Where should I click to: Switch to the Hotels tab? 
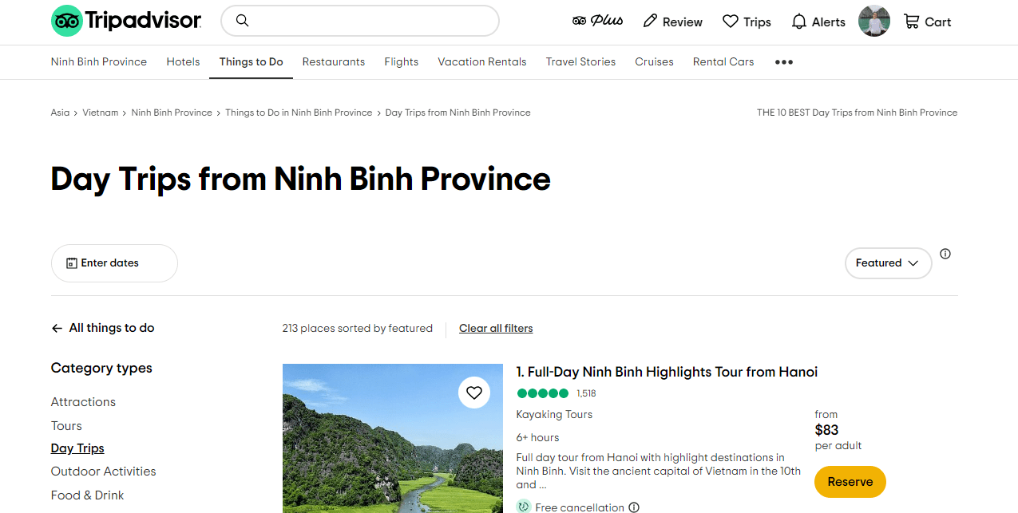[183, 62]
